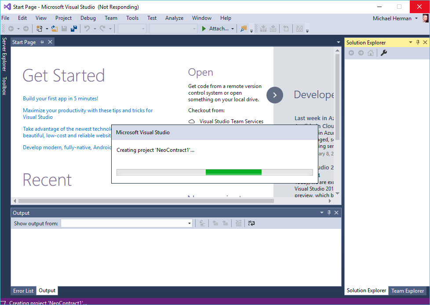430x305 pixels.
Task: Click the Redo arrow icon
Action: tap(102, 29)
